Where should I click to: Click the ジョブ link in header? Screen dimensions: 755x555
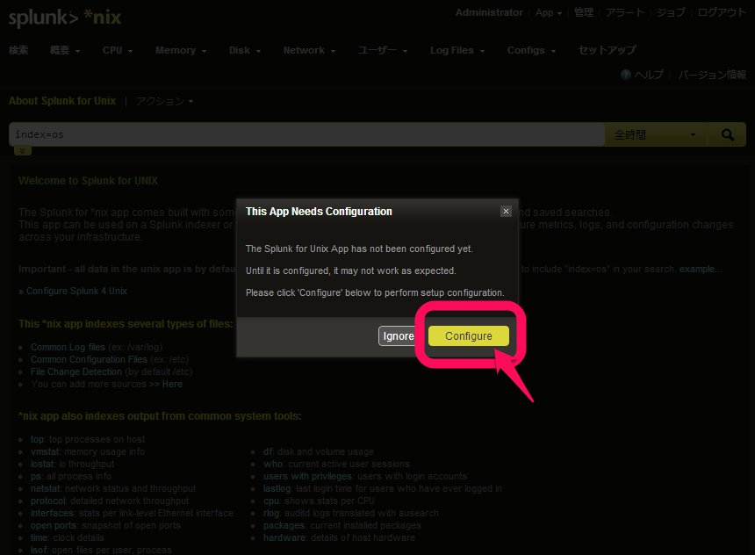coord(670,12)
